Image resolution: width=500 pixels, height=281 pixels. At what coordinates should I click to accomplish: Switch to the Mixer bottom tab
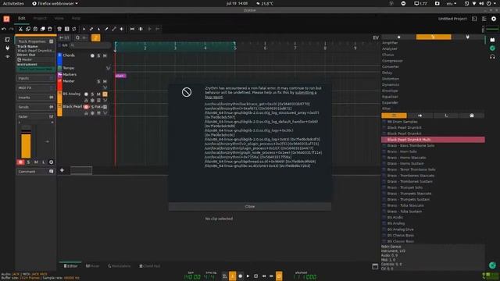(92, 265)
